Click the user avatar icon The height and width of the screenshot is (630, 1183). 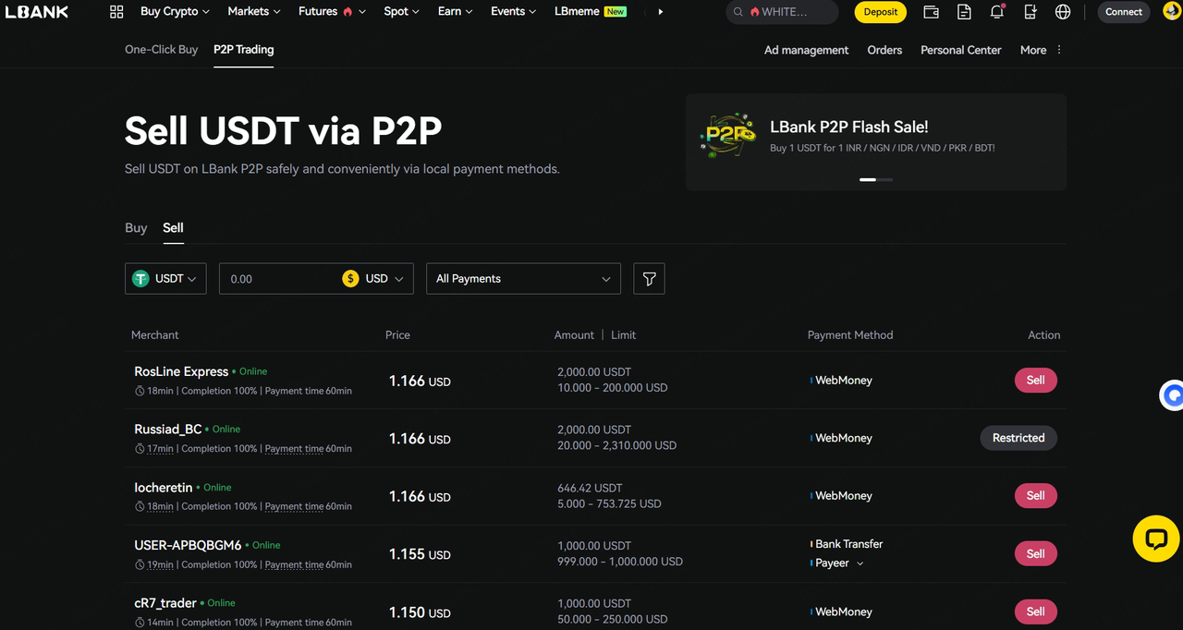tap(1171, 12)
